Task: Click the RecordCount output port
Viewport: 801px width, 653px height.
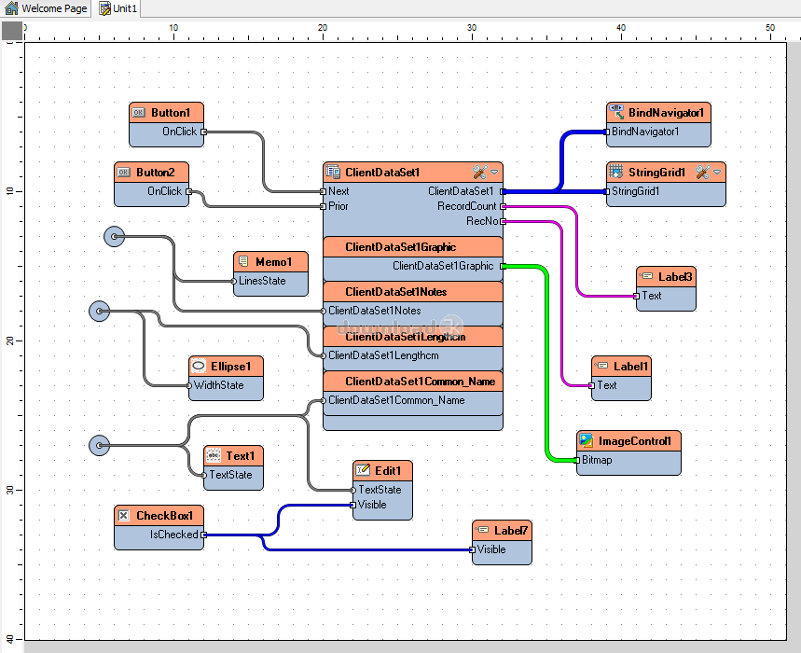Action: tap(504, 206)
